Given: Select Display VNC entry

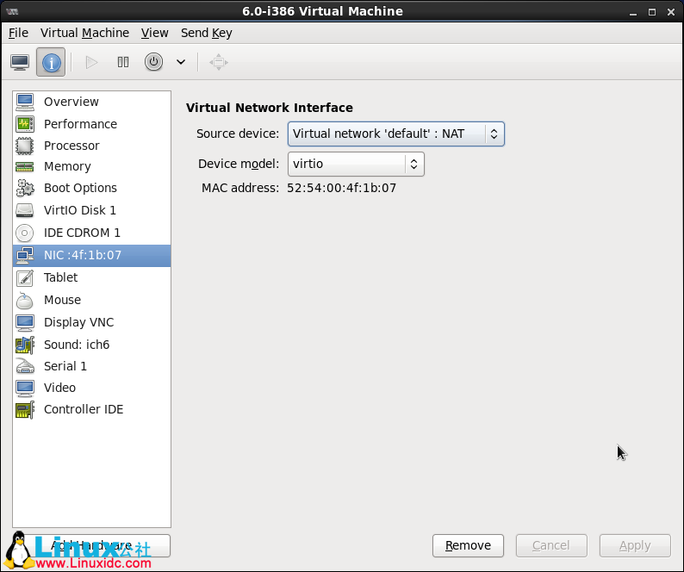Looking at the screenshot, I should click(x=91, y=322).
